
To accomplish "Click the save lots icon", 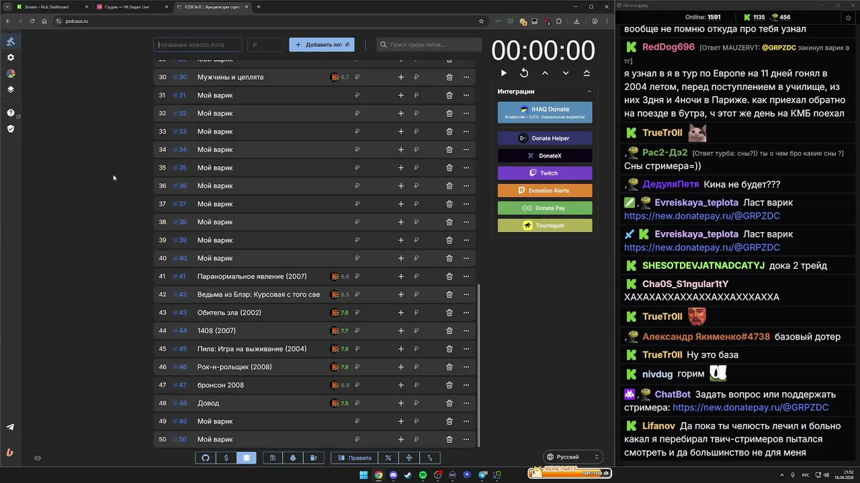I will (x=273, y=458).
